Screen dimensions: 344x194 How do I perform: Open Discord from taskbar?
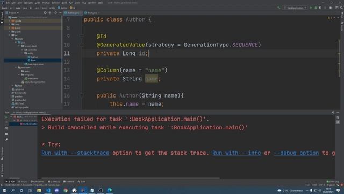click(x=56, y=190)
